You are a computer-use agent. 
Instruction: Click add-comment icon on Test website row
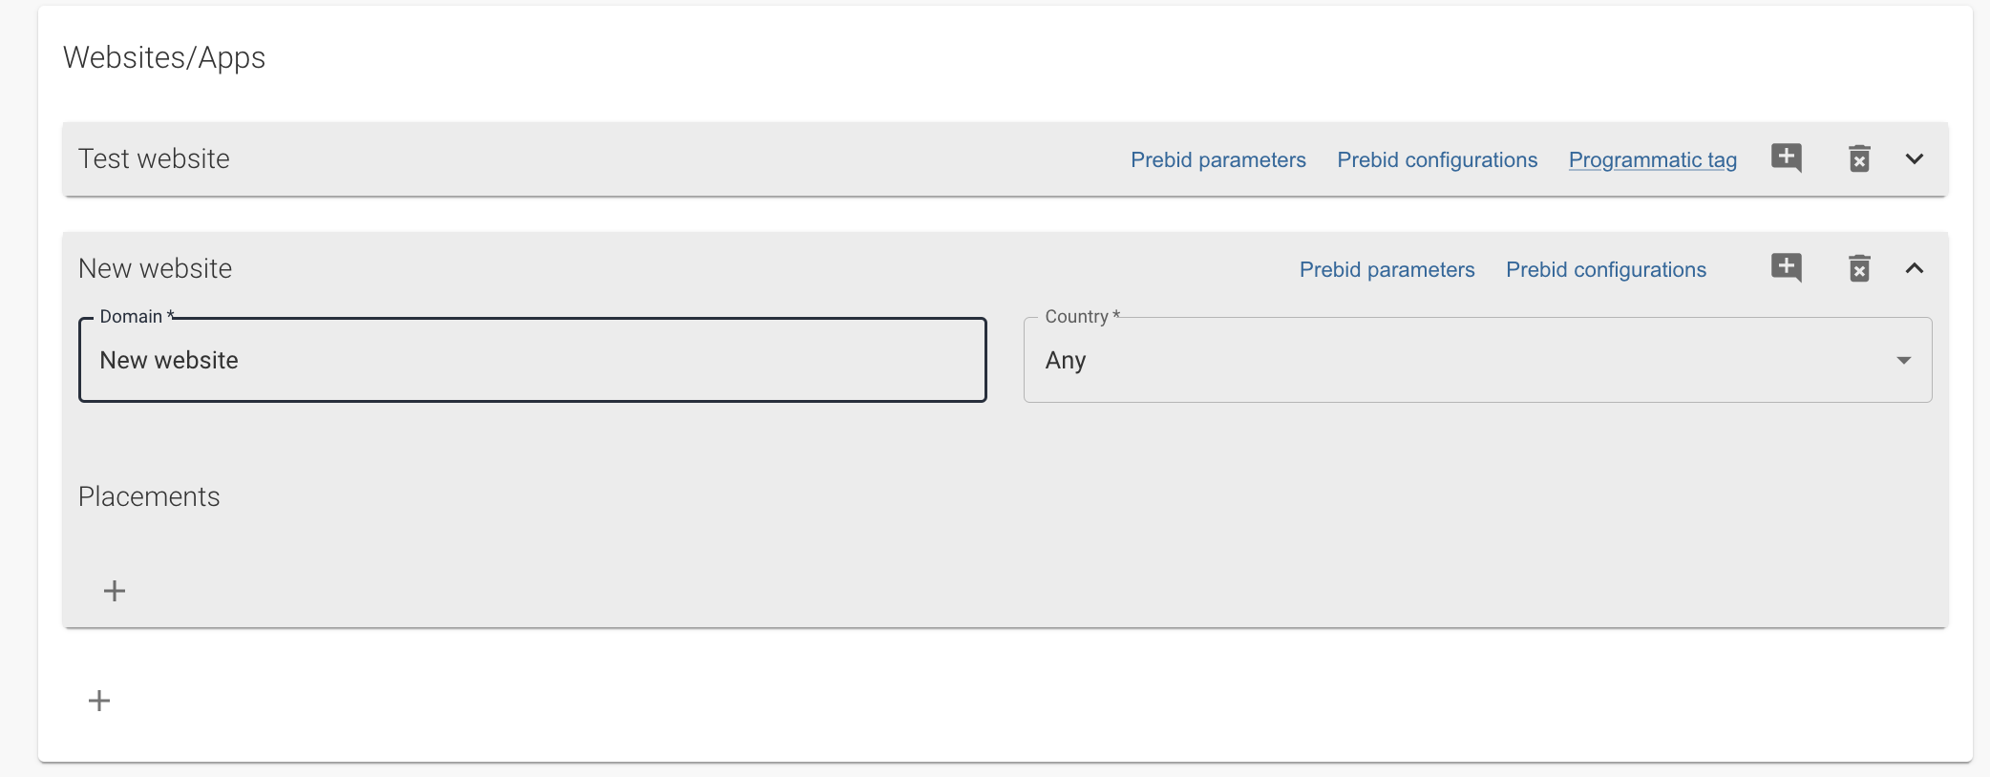(x=1787, y=158)
